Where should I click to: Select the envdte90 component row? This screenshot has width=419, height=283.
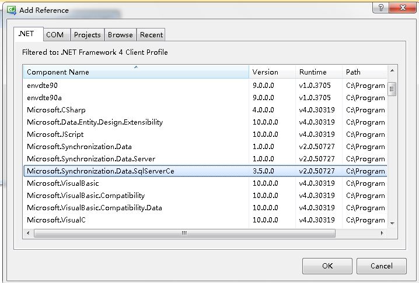click(205, 86)
